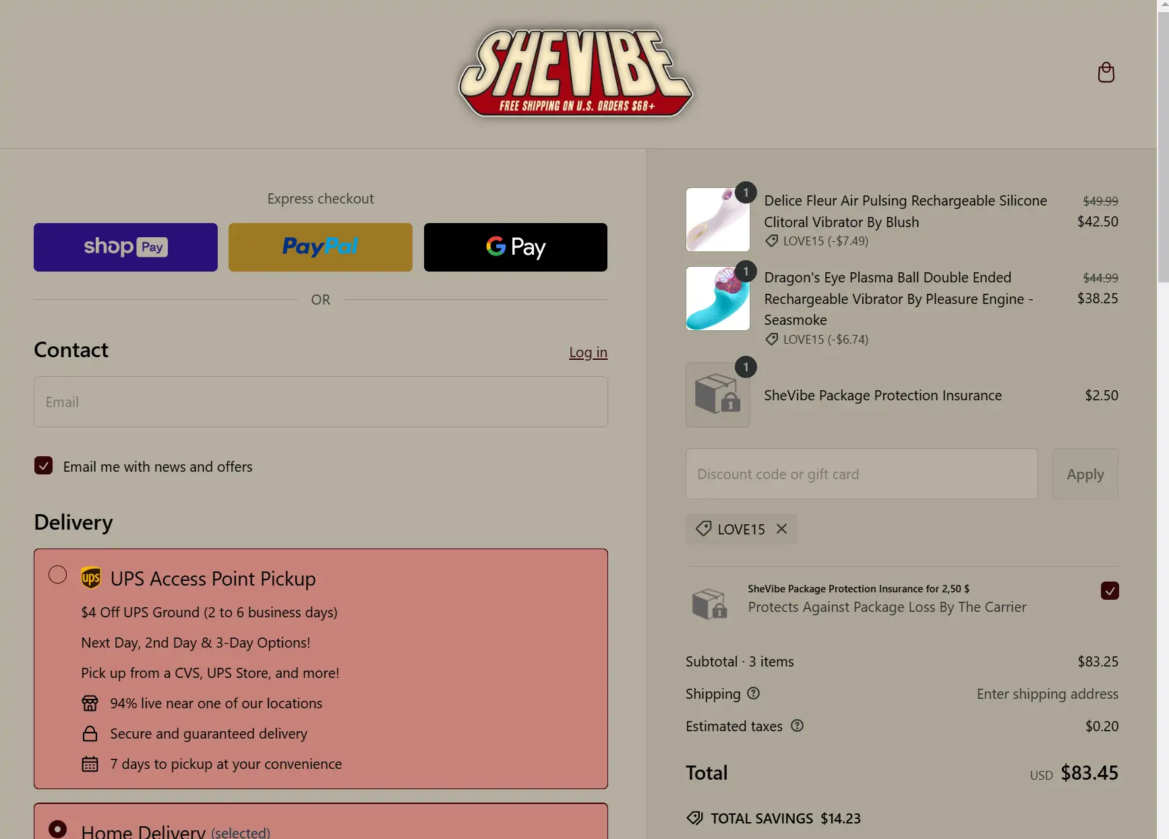Open Dragon's Eye vibrator product thumbnail
This screenshot has height=839, width=1169.
pyautogui.click(x=717, y=299)
